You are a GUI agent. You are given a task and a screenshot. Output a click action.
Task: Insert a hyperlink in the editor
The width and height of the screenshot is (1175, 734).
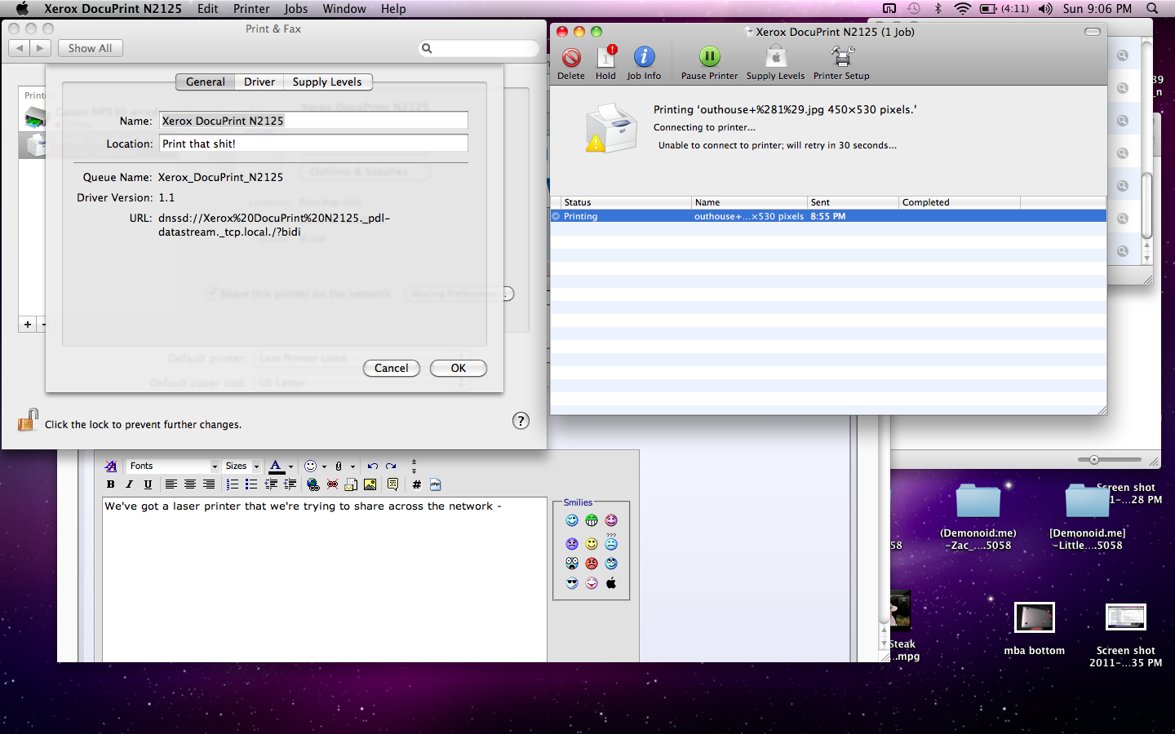(x=313, y=484)
